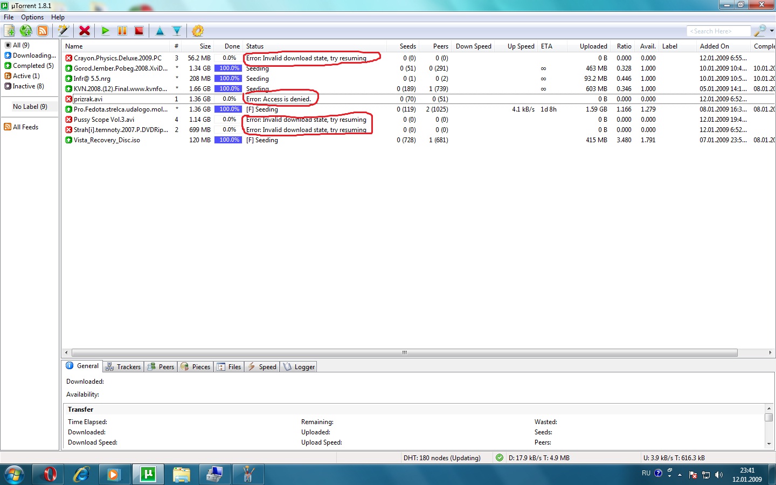Click the 100.0% progress bar of Infr@ 5.5.nrg
The image size is (776, 485).
coord(228,79)
